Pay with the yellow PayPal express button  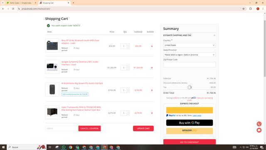pos(190,110)
